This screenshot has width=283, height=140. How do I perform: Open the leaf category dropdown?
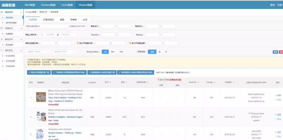(x=64, y=52)
